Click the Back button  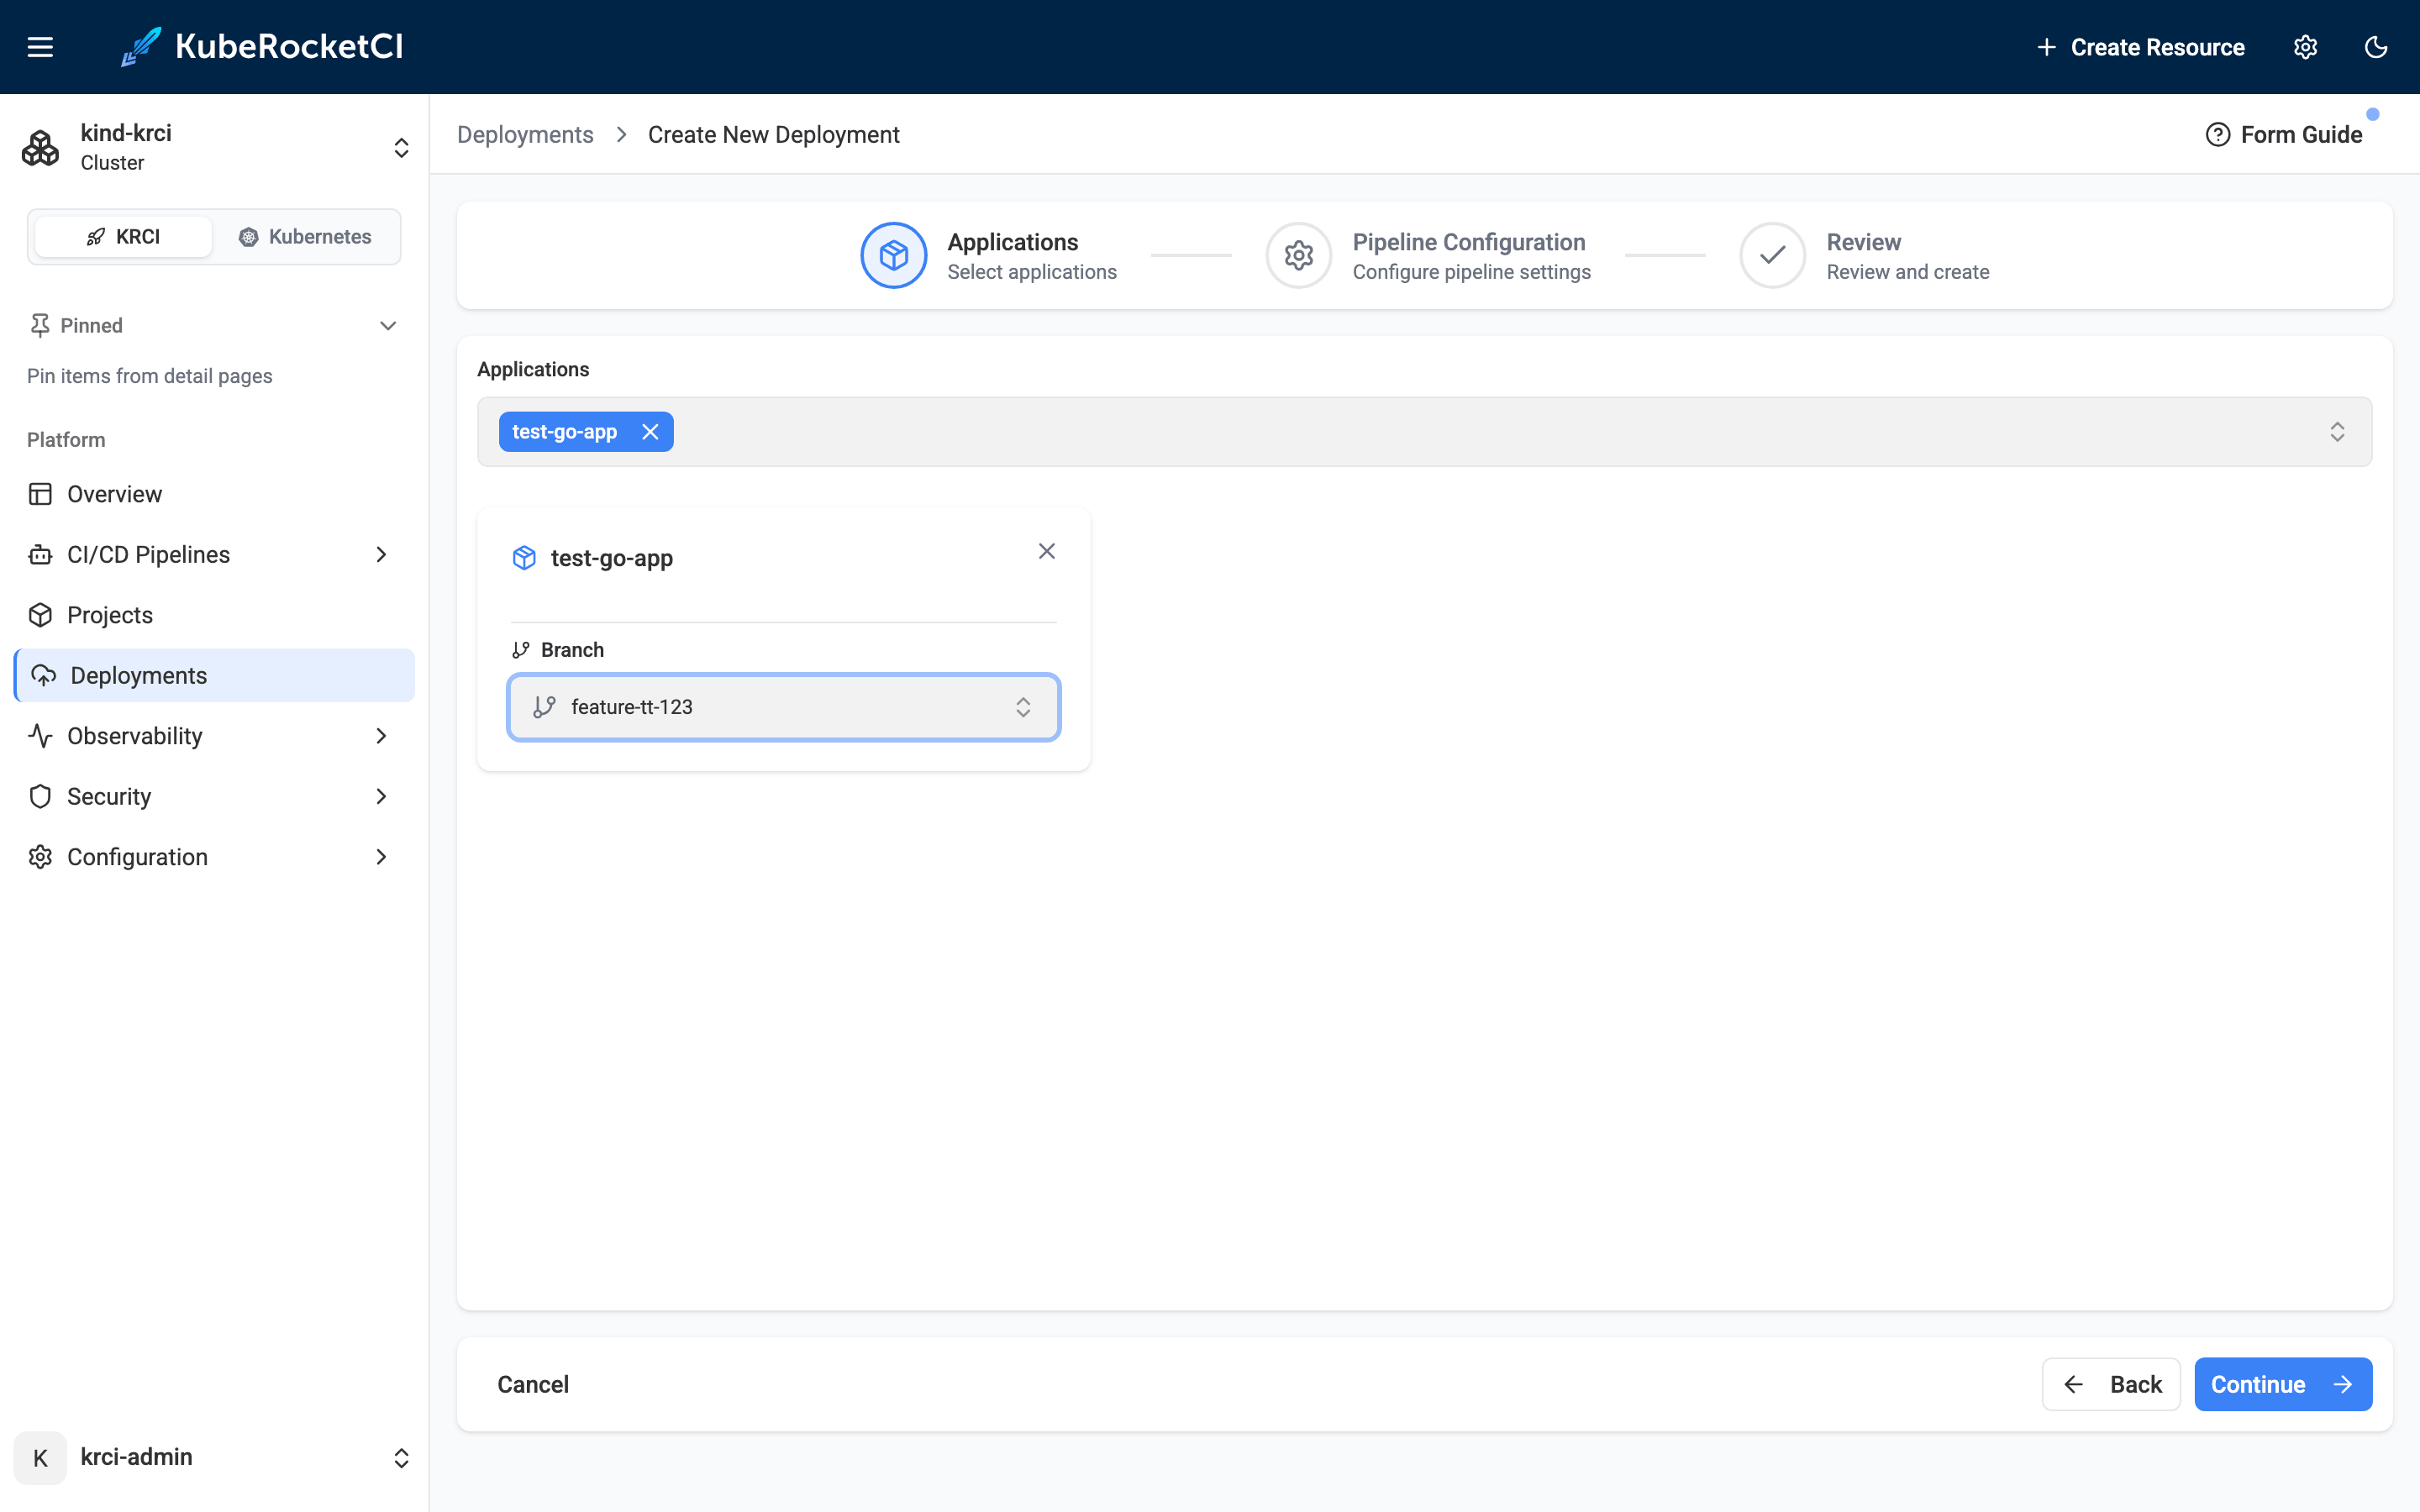pos(2111,1384)
